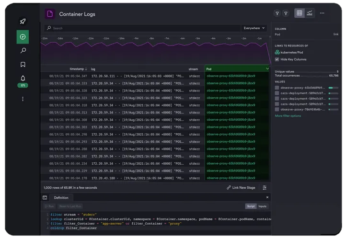The image size is (345, 239).
Task: Click the -1m marker on timeline
Action: tap(259, 38)
